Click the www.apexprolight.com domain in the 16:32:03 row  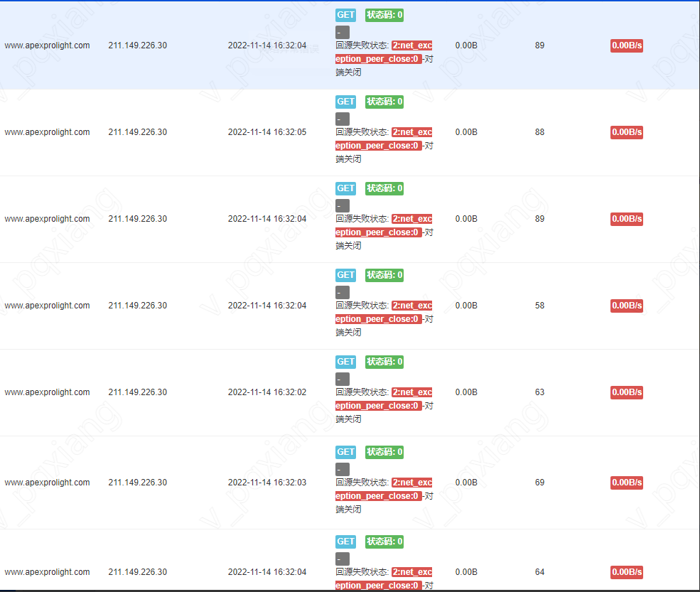(x=47, y=483)
